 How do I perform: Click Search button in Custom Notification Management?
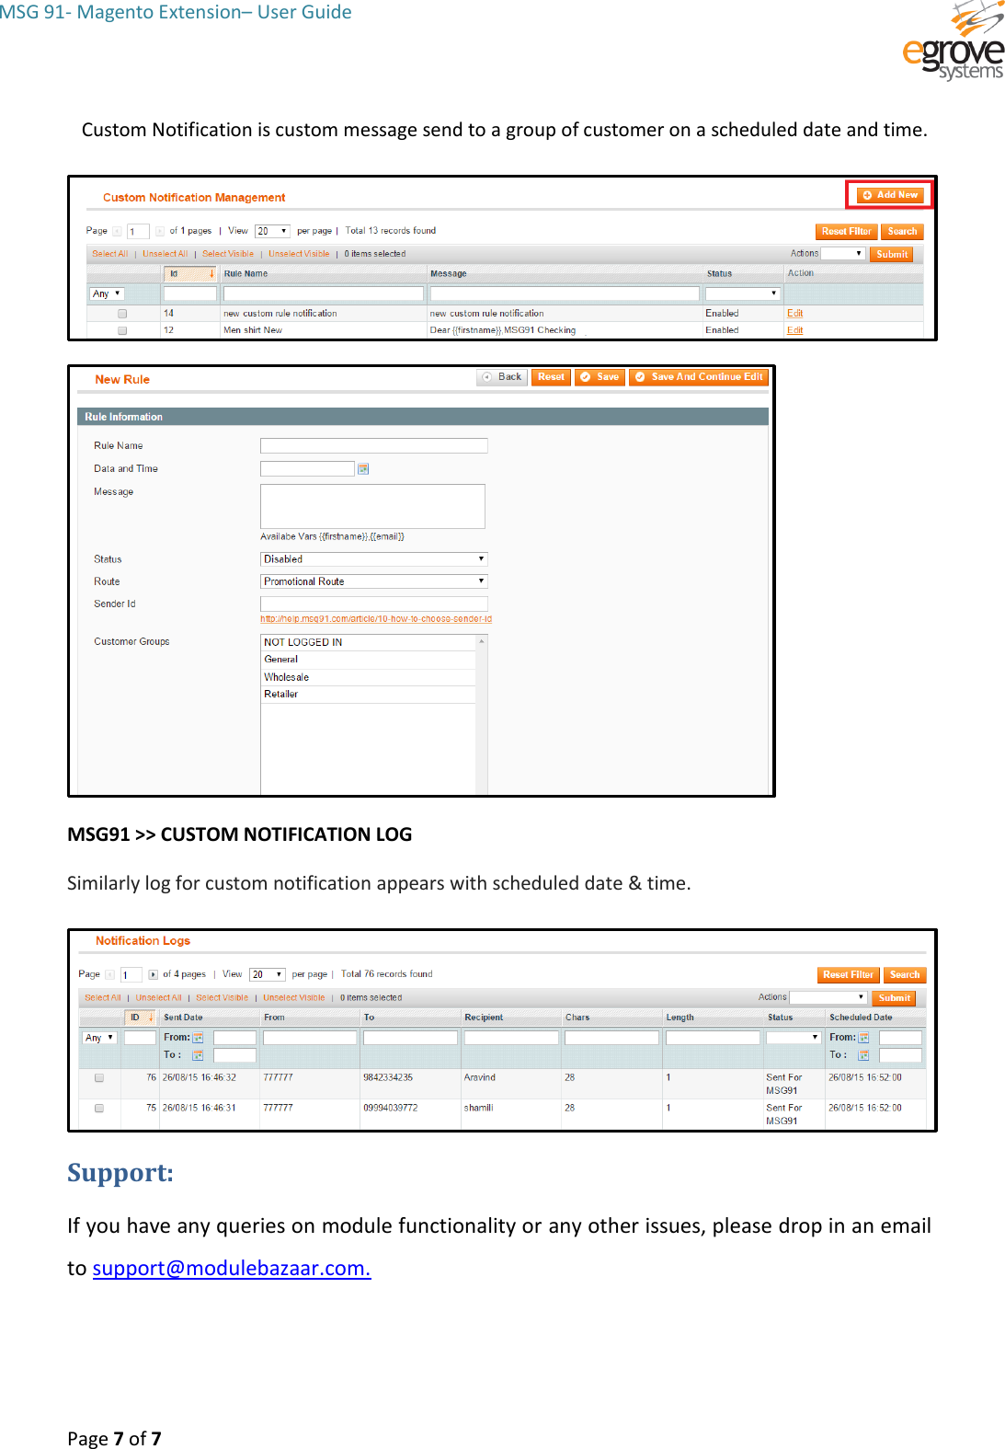pyautogui.click(x=902, y=232)
